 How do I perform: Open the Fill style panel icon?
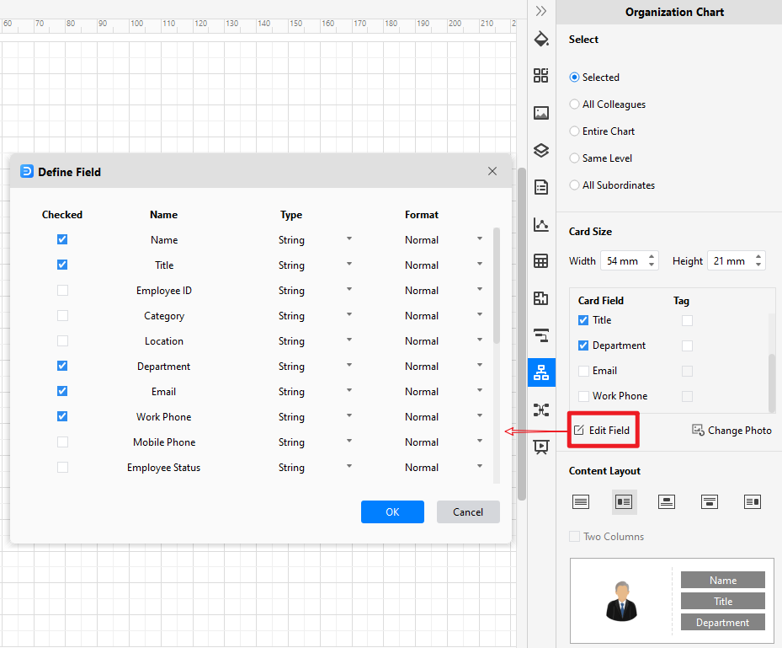point(541,39)
